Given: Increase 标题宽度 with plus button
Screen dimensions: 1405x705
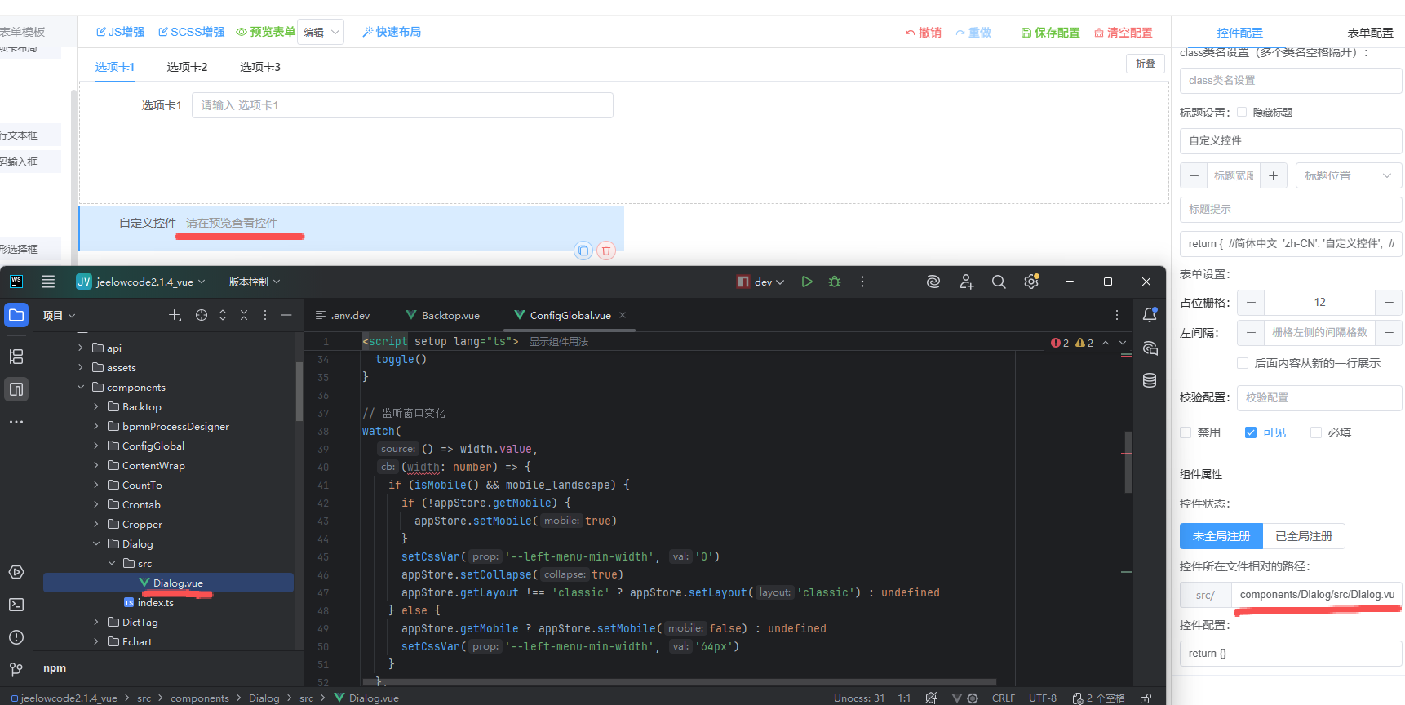Looking at the screenshot, I should pyautogui.click(x=1274, y=175).
